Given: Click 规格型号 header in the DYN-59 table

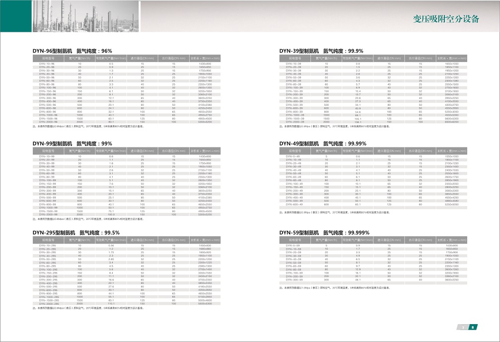Looking at the screenshot, I should [295, 240].
